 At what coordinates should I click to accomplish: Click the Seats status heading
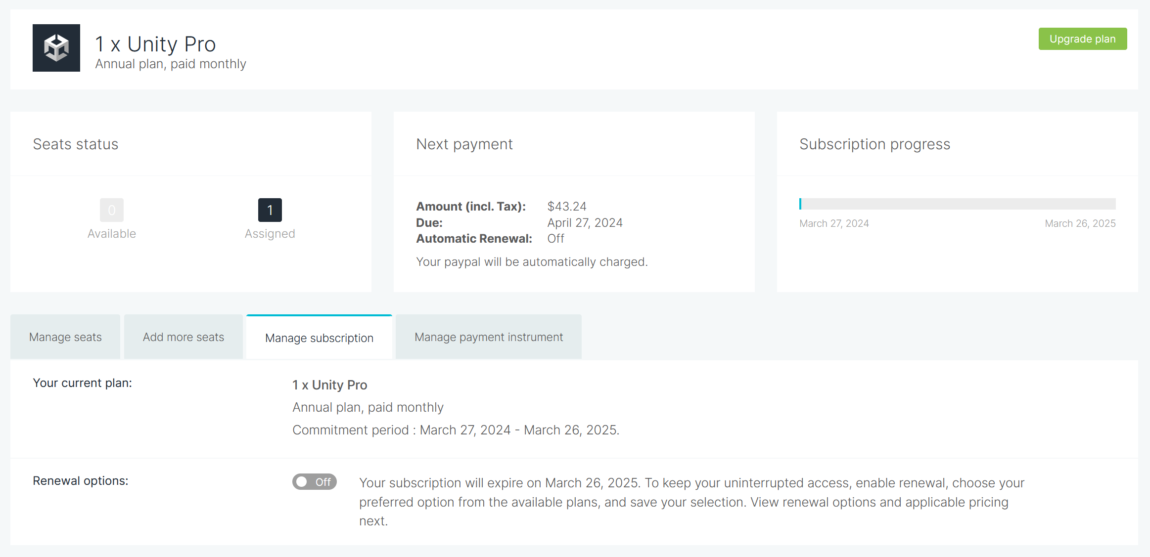pyautogui.click(x=76, y=144)
